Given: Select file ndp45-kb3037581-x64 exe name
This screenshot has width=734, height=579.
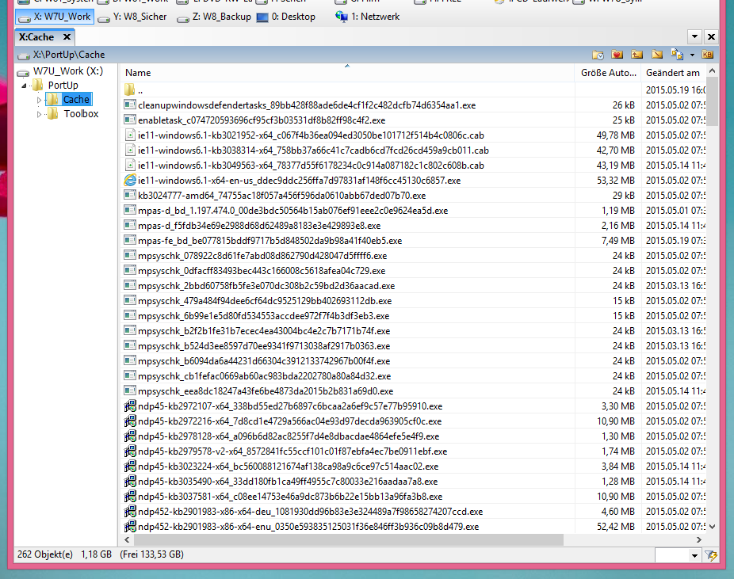Looking at the screenshot, I should (290, 496).
